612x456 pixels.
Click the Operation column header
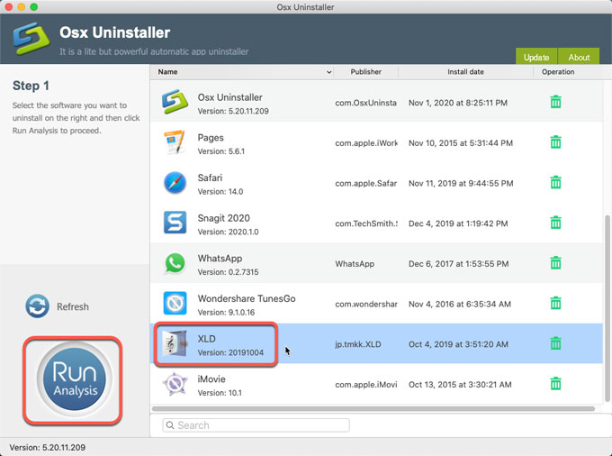pos(558,72)
